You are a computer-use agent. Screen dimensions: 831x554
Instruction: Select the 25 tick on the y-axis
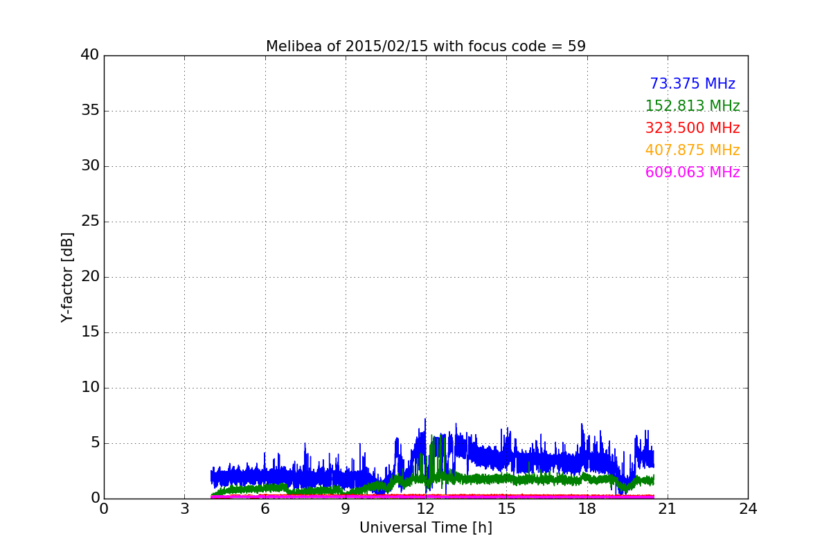pyautogui.click(x=90, y=222)
